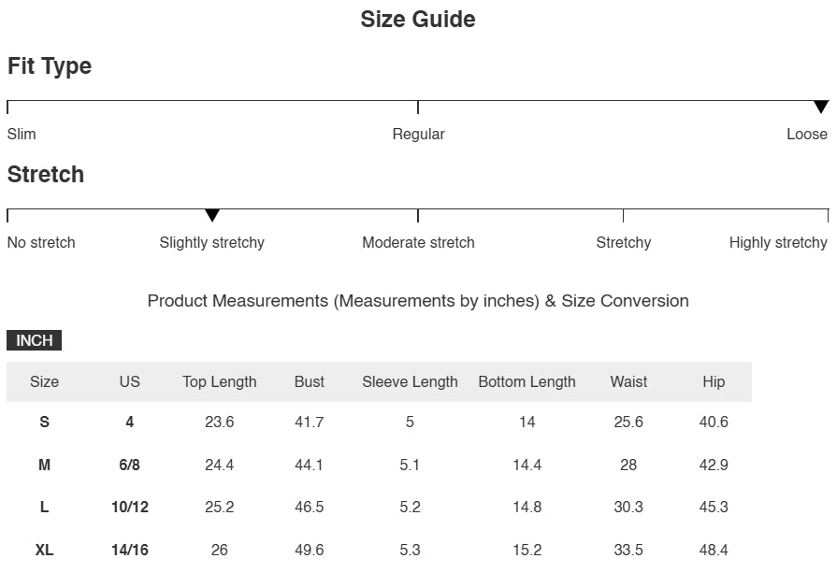Click the Regular fit type label
The width and height of the screenshot is (837, 573).
(x=418, y=134)
